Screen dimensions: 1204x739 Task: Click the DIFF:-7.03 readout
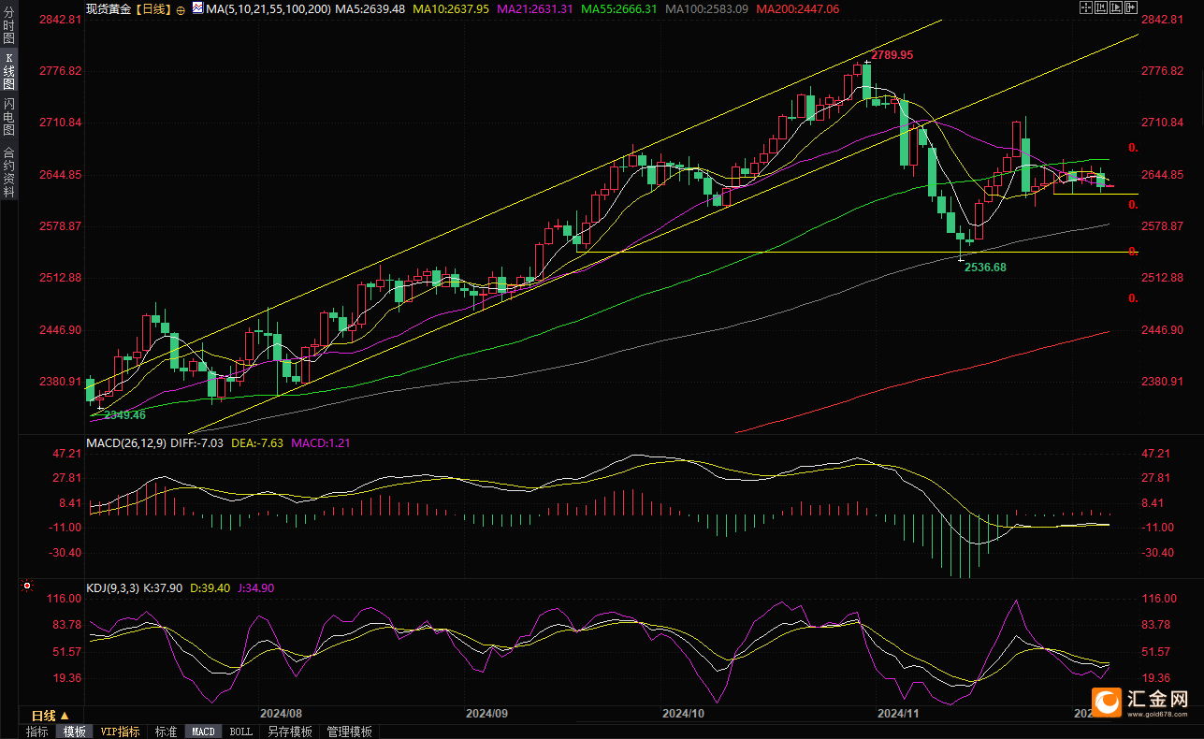197,442
